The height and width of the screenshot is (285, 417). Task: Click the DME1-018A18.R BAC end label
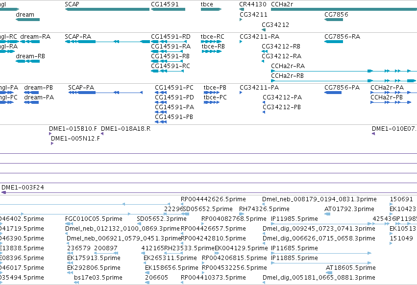click(125, 129)
